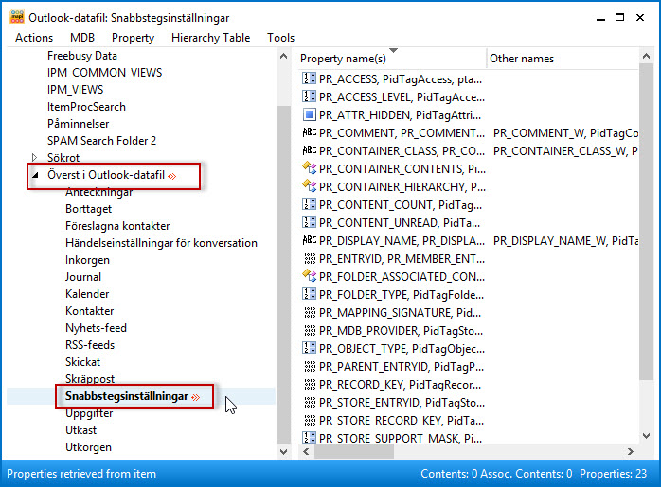The width and height of the screenshot is (661, 487).
Task: Click the PR_CONTAINER_CLASS string type icon
Action: pos(309,150)
